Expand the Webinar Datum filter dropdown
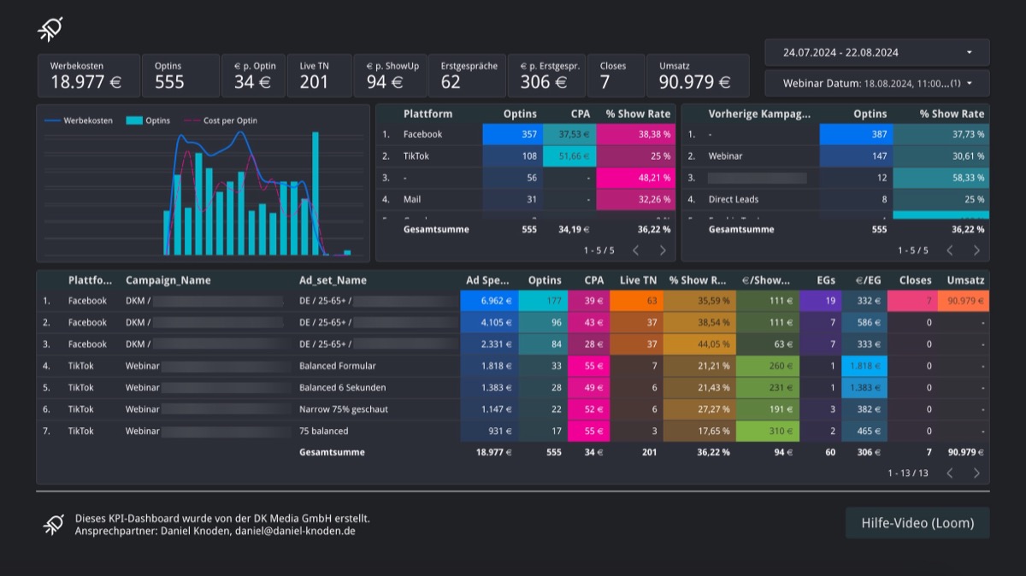 tap(876, 84)
